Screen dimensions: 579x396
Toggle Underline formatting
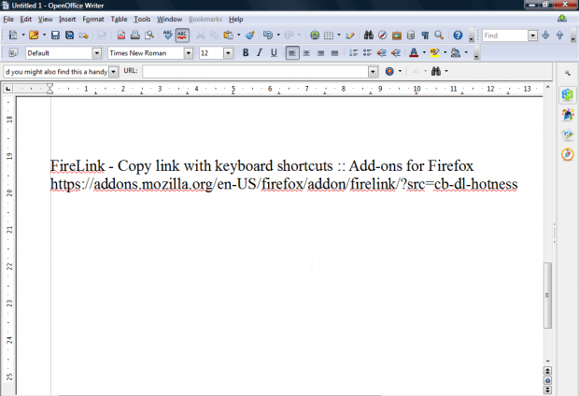click(274, 53)
